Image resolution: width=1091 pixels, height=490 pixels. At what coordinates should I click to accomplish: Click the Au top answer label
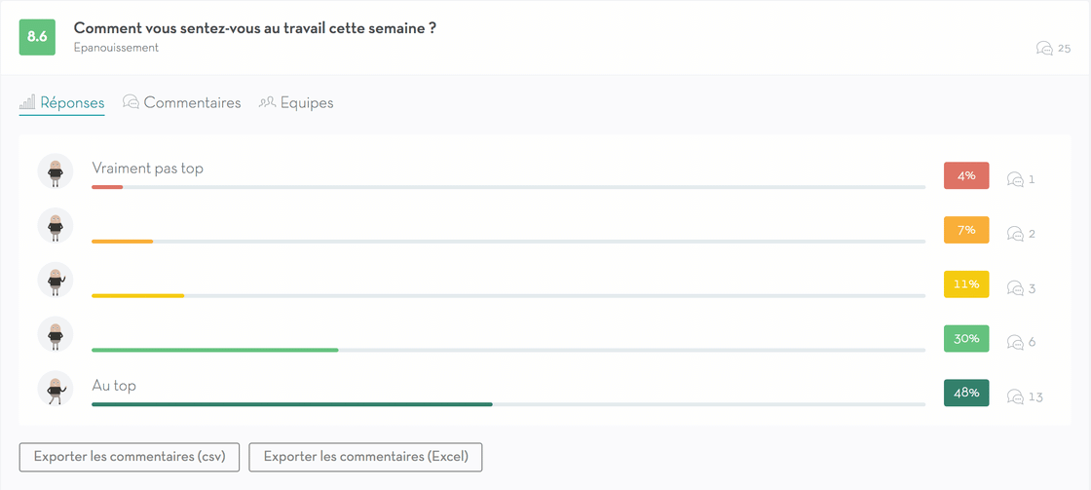[114, 386]
